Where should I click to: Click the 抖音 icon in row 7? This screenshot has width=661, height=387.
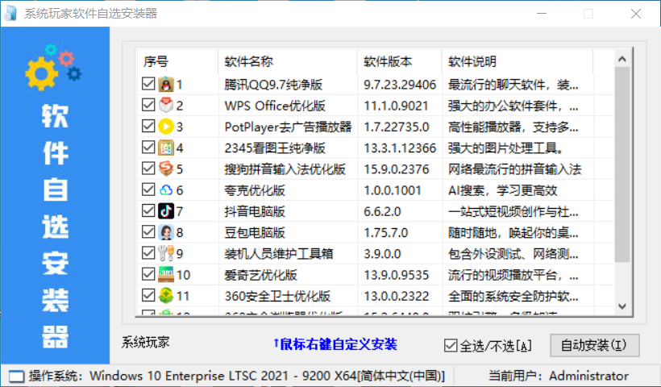click(x=166, y=211)
